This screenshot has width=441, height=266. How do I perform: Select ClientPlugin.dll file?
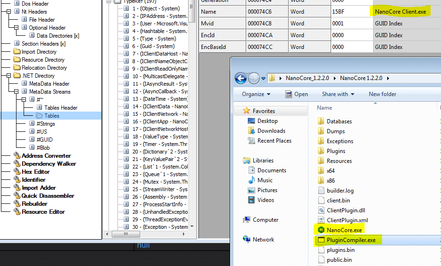pos(346,210)
